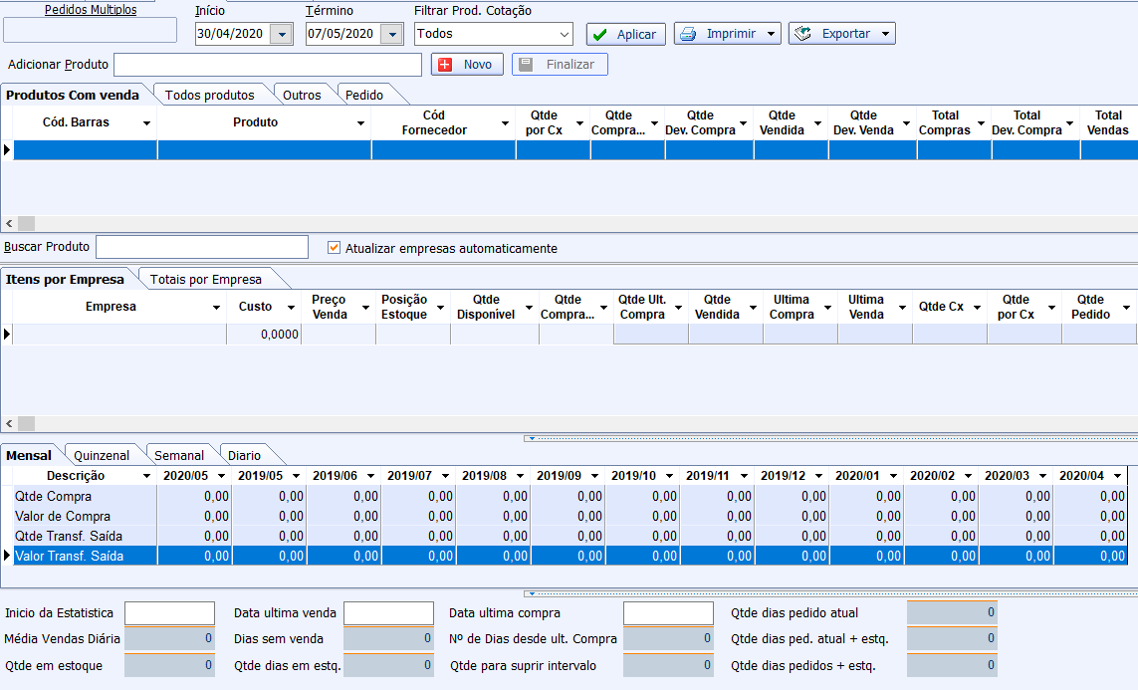Open the Empresa column filter arrow

pos(217,308)
